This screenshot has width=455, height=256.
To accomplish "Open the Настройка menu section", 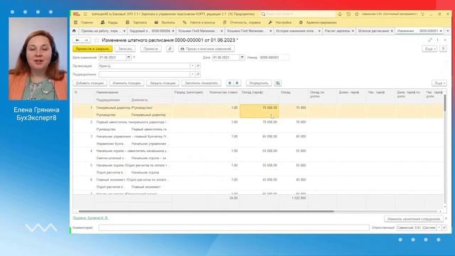I will [279, 22].
